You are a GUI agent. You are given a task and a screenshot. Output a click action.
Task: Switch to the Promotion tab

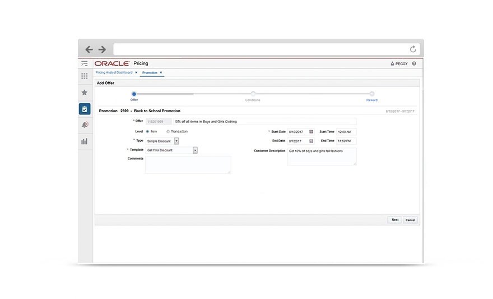click(150, 73)
